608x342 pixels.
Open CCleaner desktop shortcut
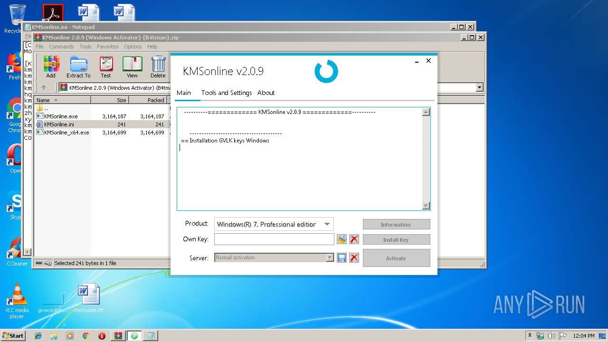point(17,252)
